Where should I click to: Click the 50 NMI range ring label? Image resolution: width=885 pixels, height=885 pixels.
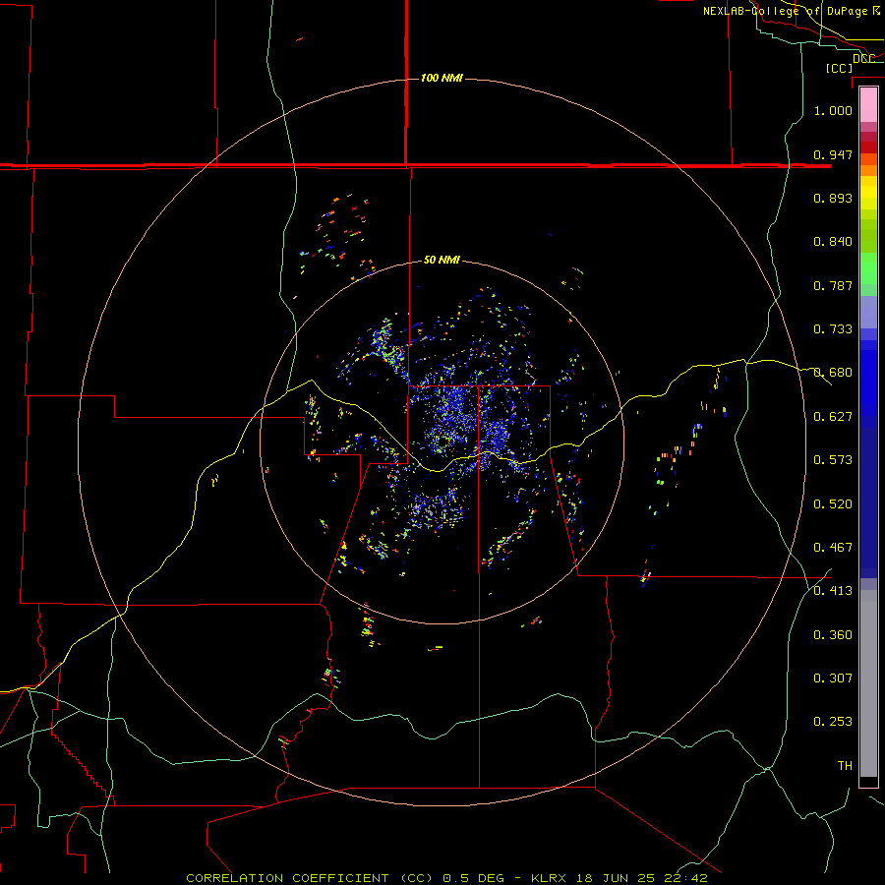(442, 261)
